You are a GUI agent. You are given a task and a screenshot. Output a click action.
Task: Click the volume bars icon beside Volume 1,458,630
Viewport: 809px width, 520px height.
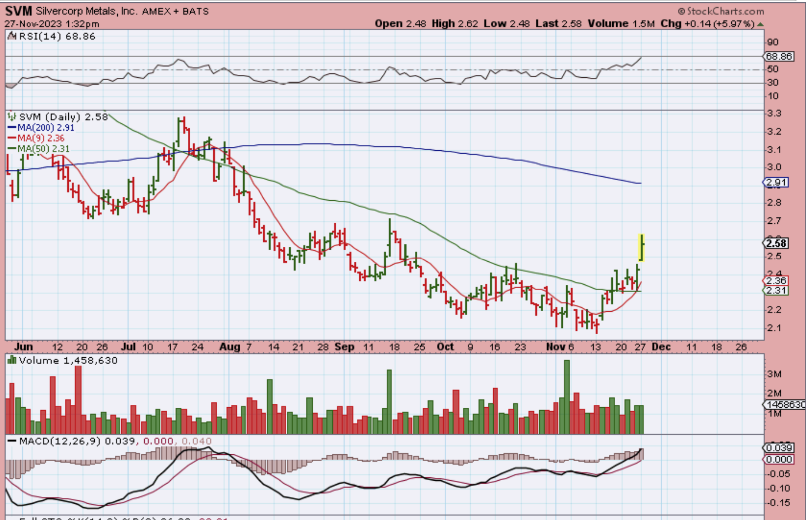(12, 360)
